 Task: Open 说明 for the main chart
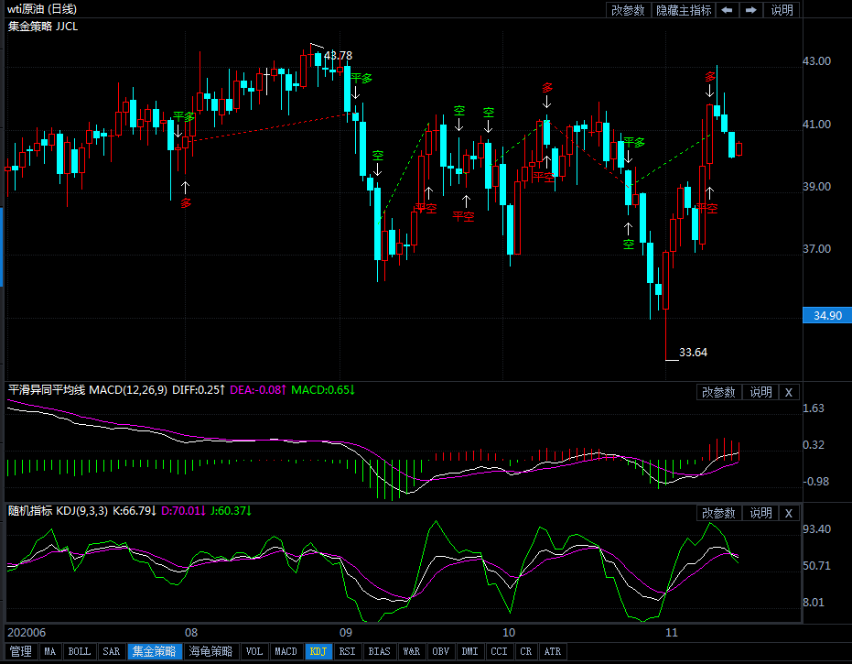pos(782,10)
